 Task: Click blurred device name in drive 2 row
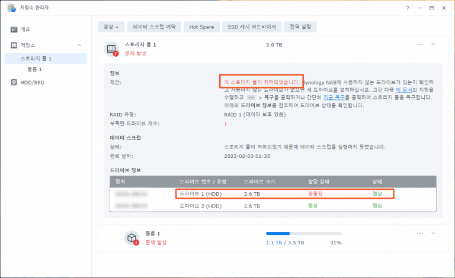coord(131,206)
